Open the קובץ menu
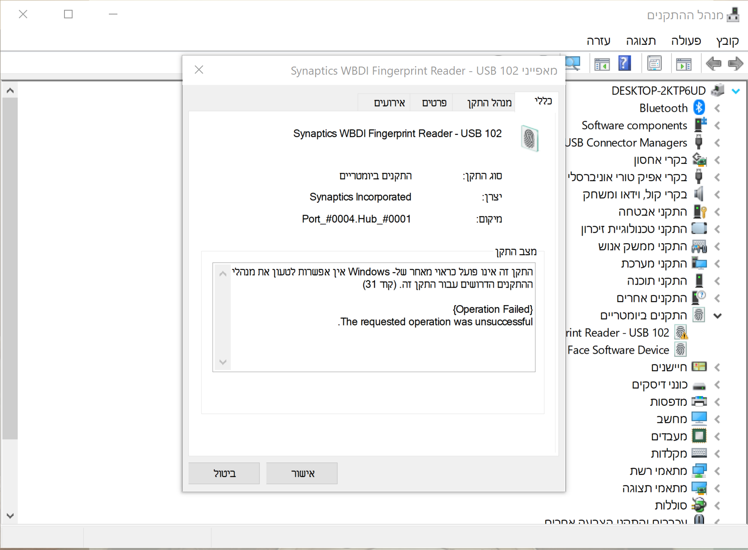The height and width of the screenshot is (550, 748). click(x=728, y=41)
